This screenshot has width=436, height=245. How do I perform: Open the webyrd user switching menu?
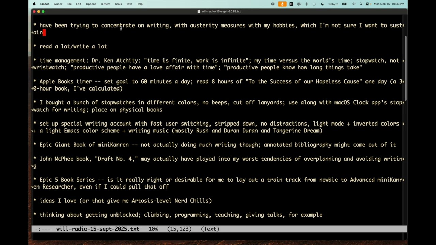[x=333, y=4]
